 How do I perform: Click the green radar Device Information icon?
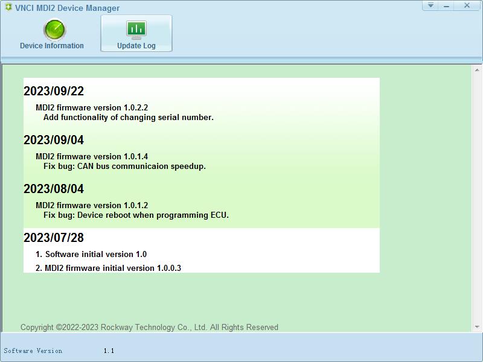(54, 30)
